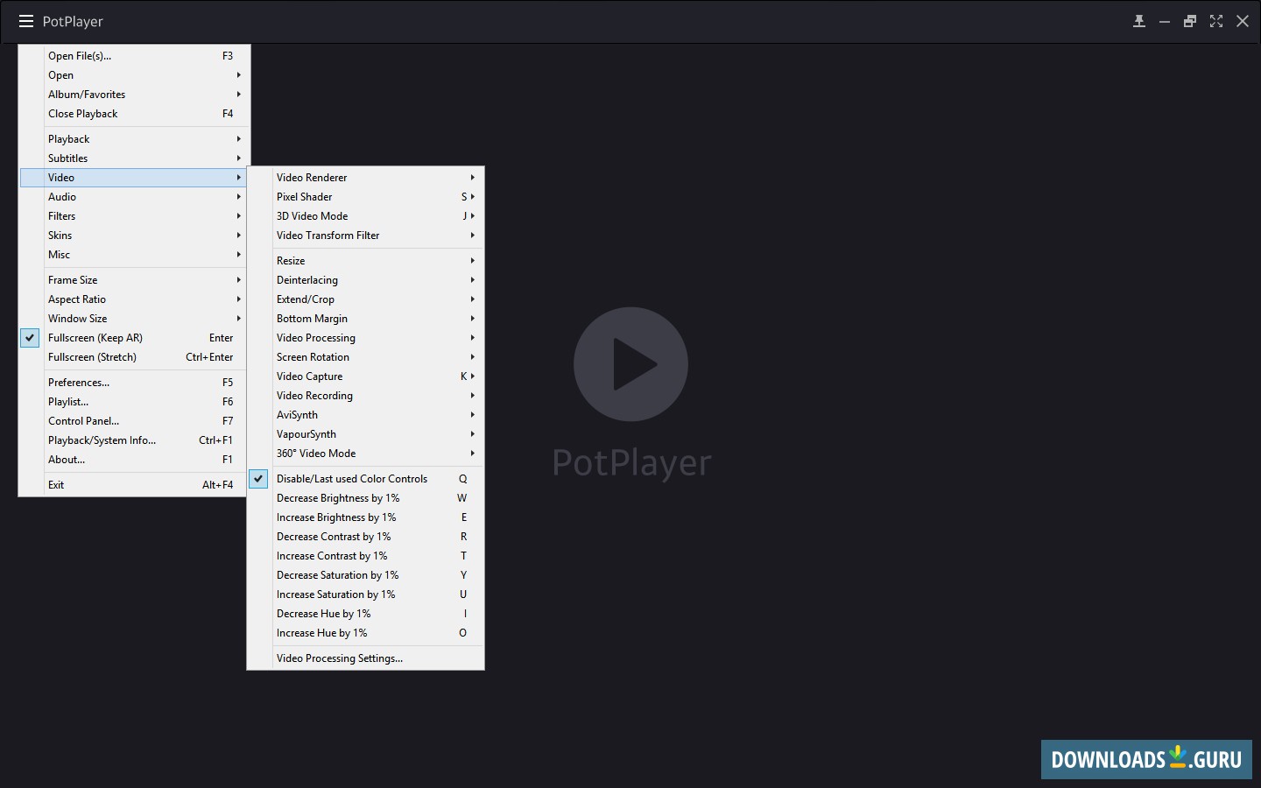Open the VapourSynth submenu
Image resolution: width=1261 pixels, height=788 pixels.
point(366,434)
